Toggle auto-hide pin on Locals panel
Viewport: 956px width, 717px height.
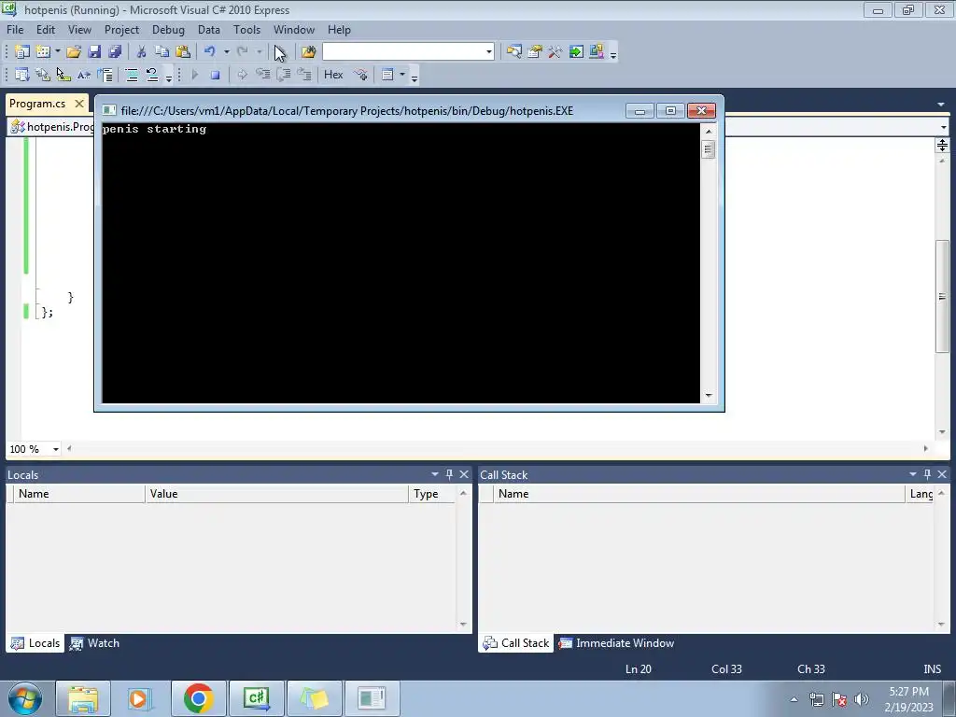click(449, 474)
